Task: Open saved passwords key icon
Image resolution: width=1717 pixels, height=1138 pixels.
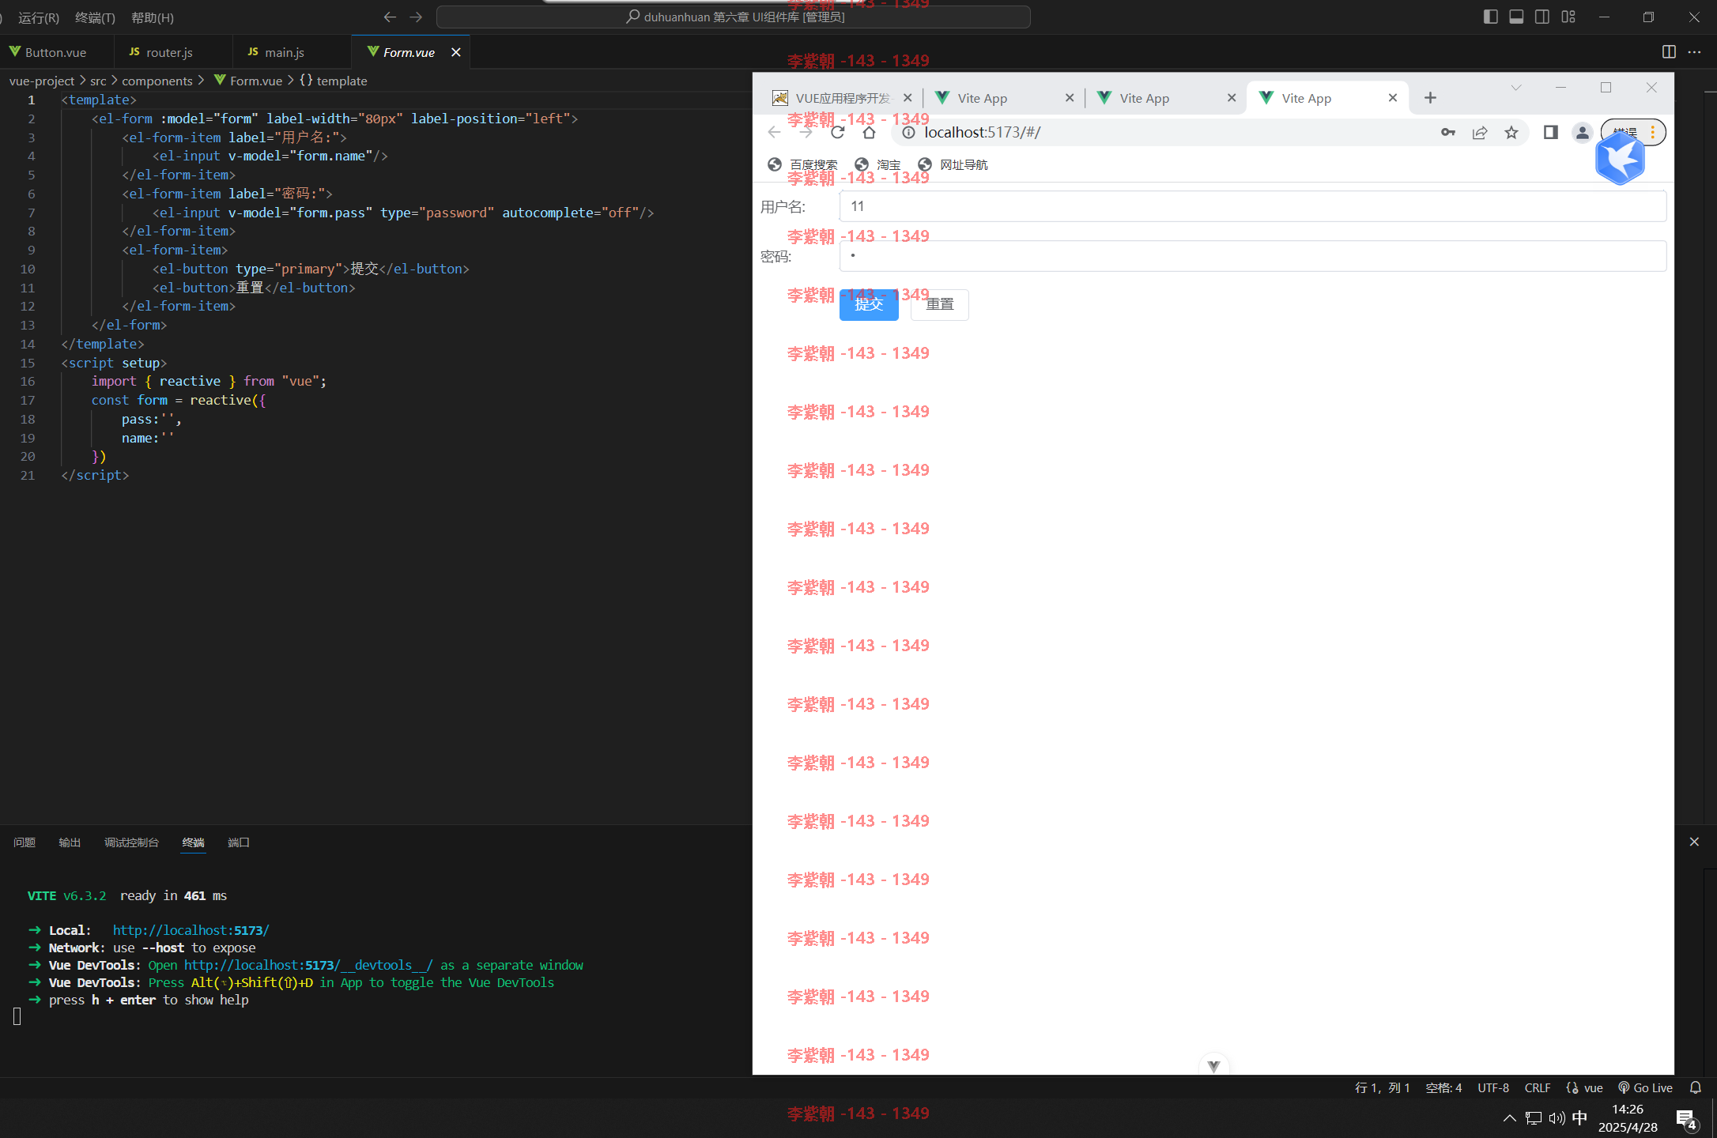Action: 1448,132
